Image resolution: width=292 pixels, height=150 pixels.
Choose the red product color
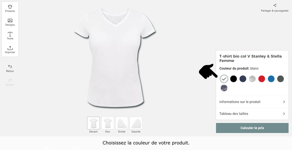(x=262, y=79)
